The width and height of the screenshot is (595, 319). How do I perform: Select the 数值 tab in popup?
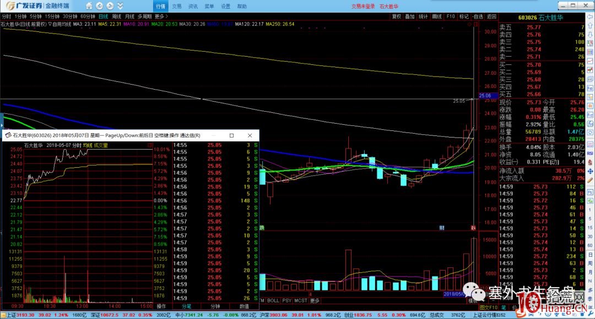click(245, 306)
